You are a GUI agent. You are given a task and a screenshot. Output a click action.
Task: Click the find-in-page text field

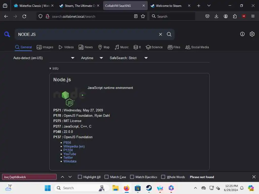29,177
